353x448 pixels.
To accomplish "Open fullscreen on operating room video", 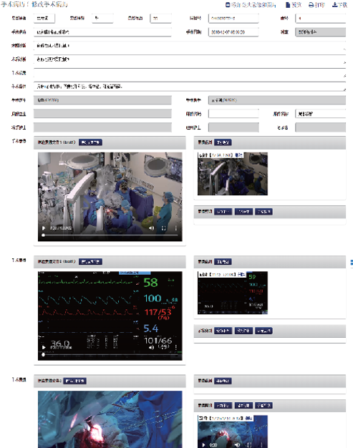I will tap(164, 228).
